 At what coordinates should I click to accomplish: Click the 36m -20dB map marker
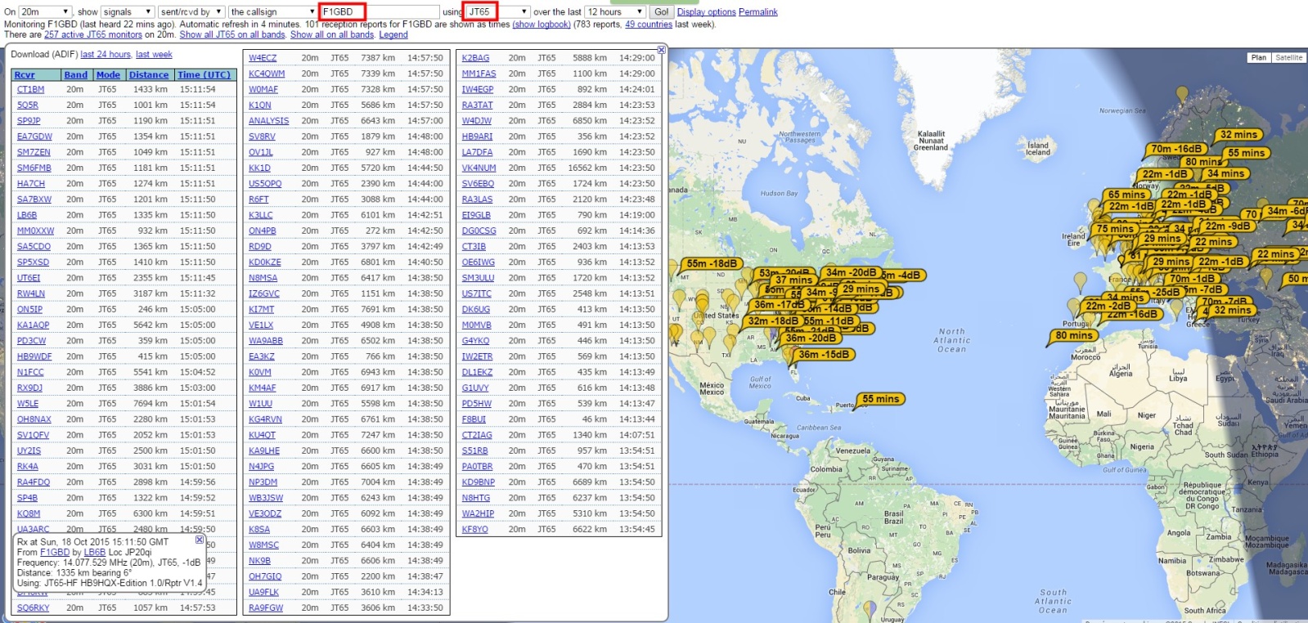coord(811,338)
